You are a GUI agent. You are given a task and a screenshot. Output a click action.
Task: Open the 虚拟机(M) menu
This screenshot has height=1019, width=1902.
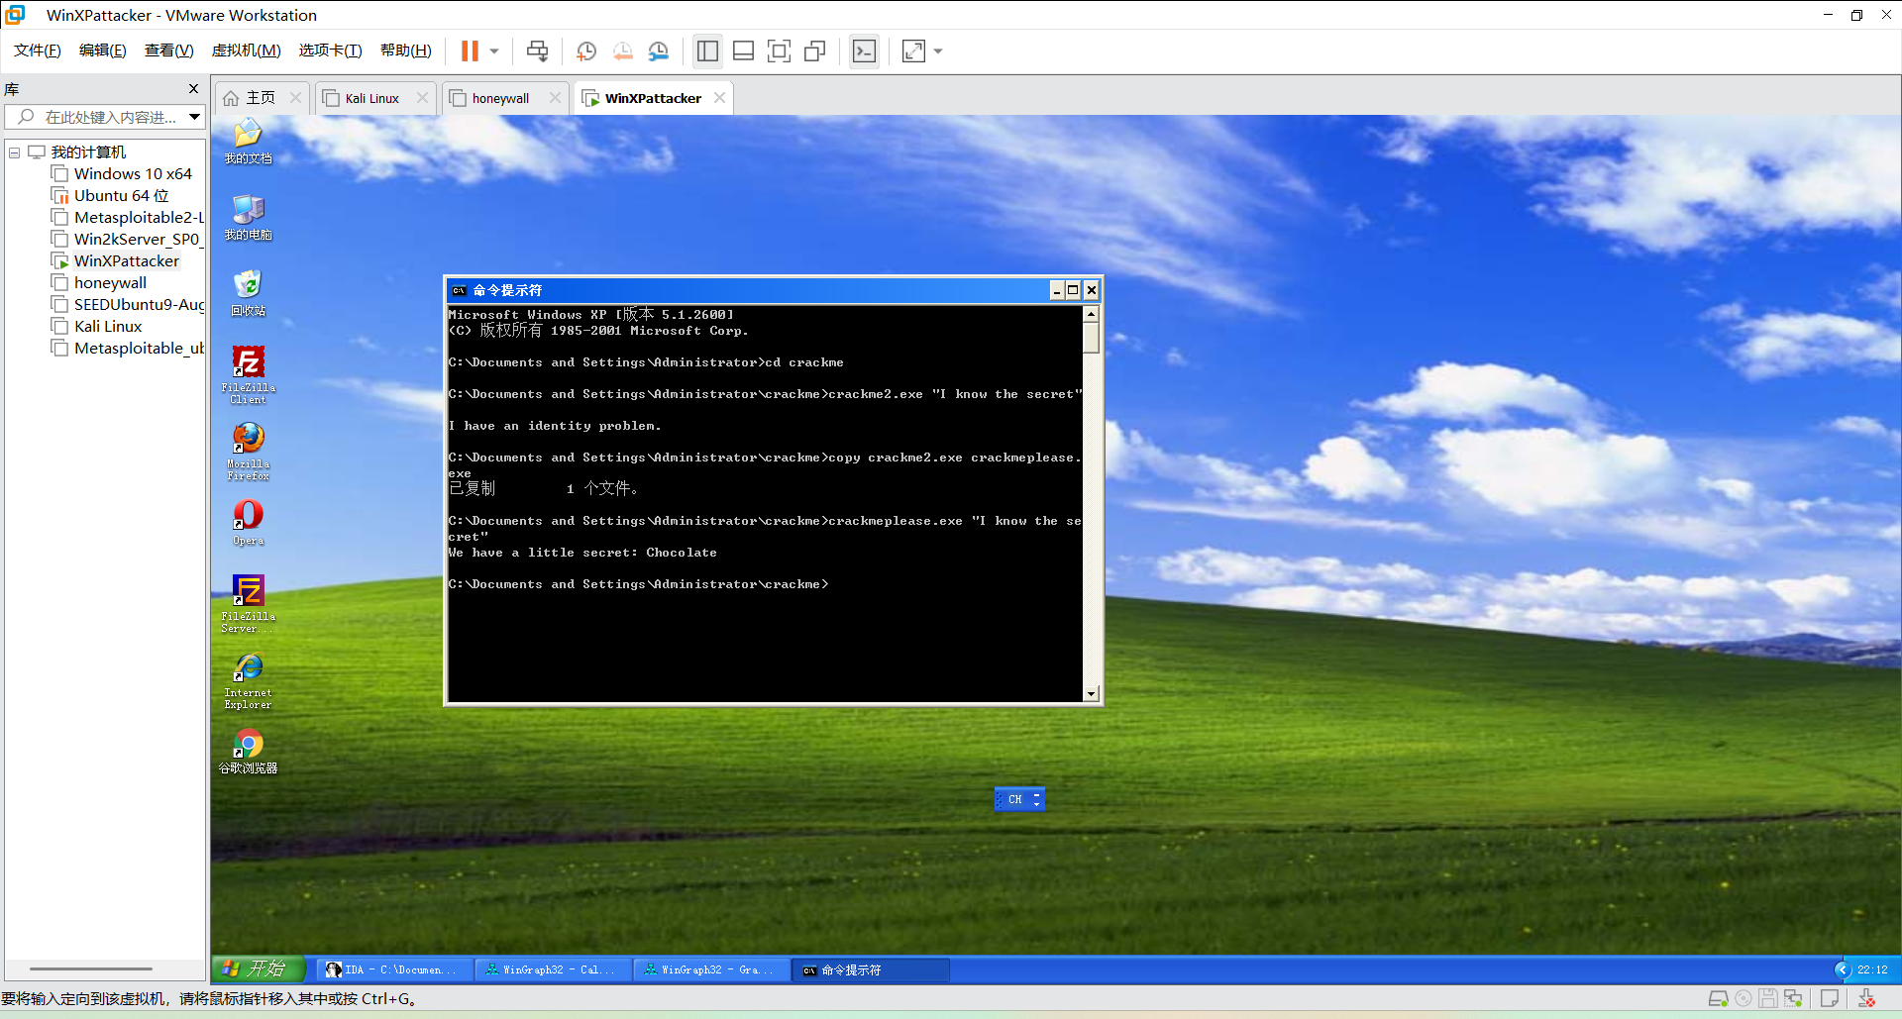pos(246,51)
